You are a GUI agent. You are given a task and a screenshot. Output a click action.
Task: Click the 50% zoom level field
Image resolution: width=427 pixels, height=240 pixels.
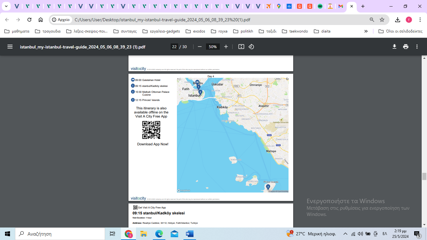coord(213,47)
